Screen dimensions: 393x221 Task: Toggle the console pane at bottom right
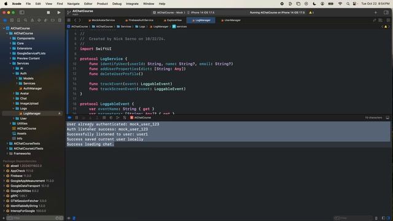point(388,219)
